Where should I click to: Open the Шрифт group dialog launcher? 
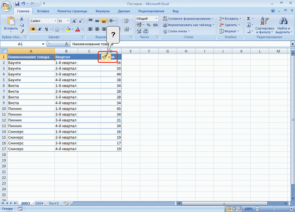click(82, 37)
